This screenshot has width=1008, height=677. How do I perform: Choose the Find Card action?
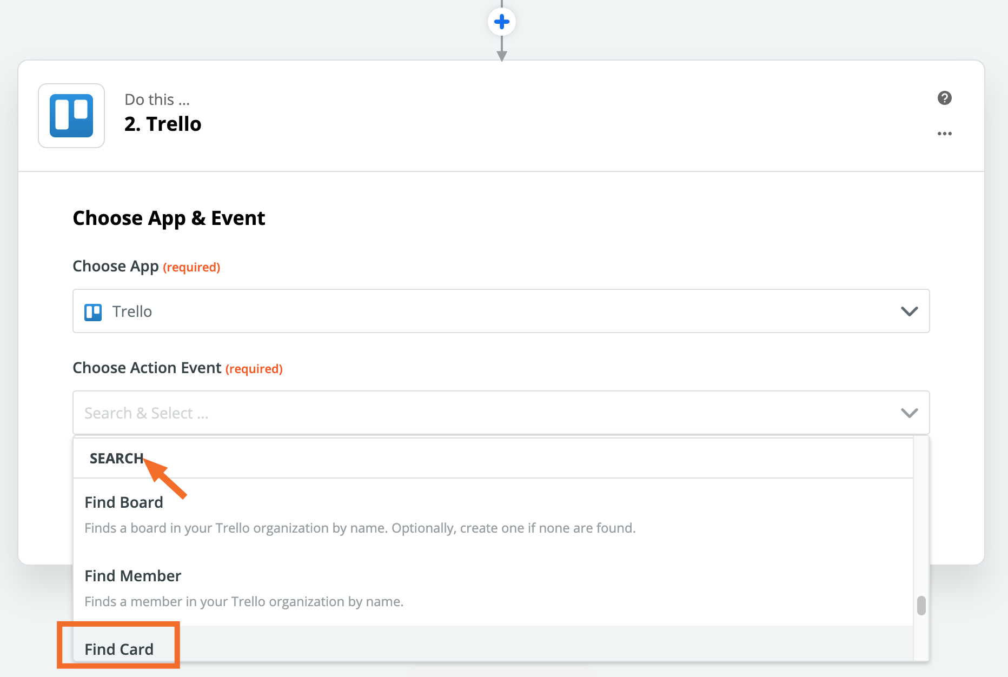point(119,649)
